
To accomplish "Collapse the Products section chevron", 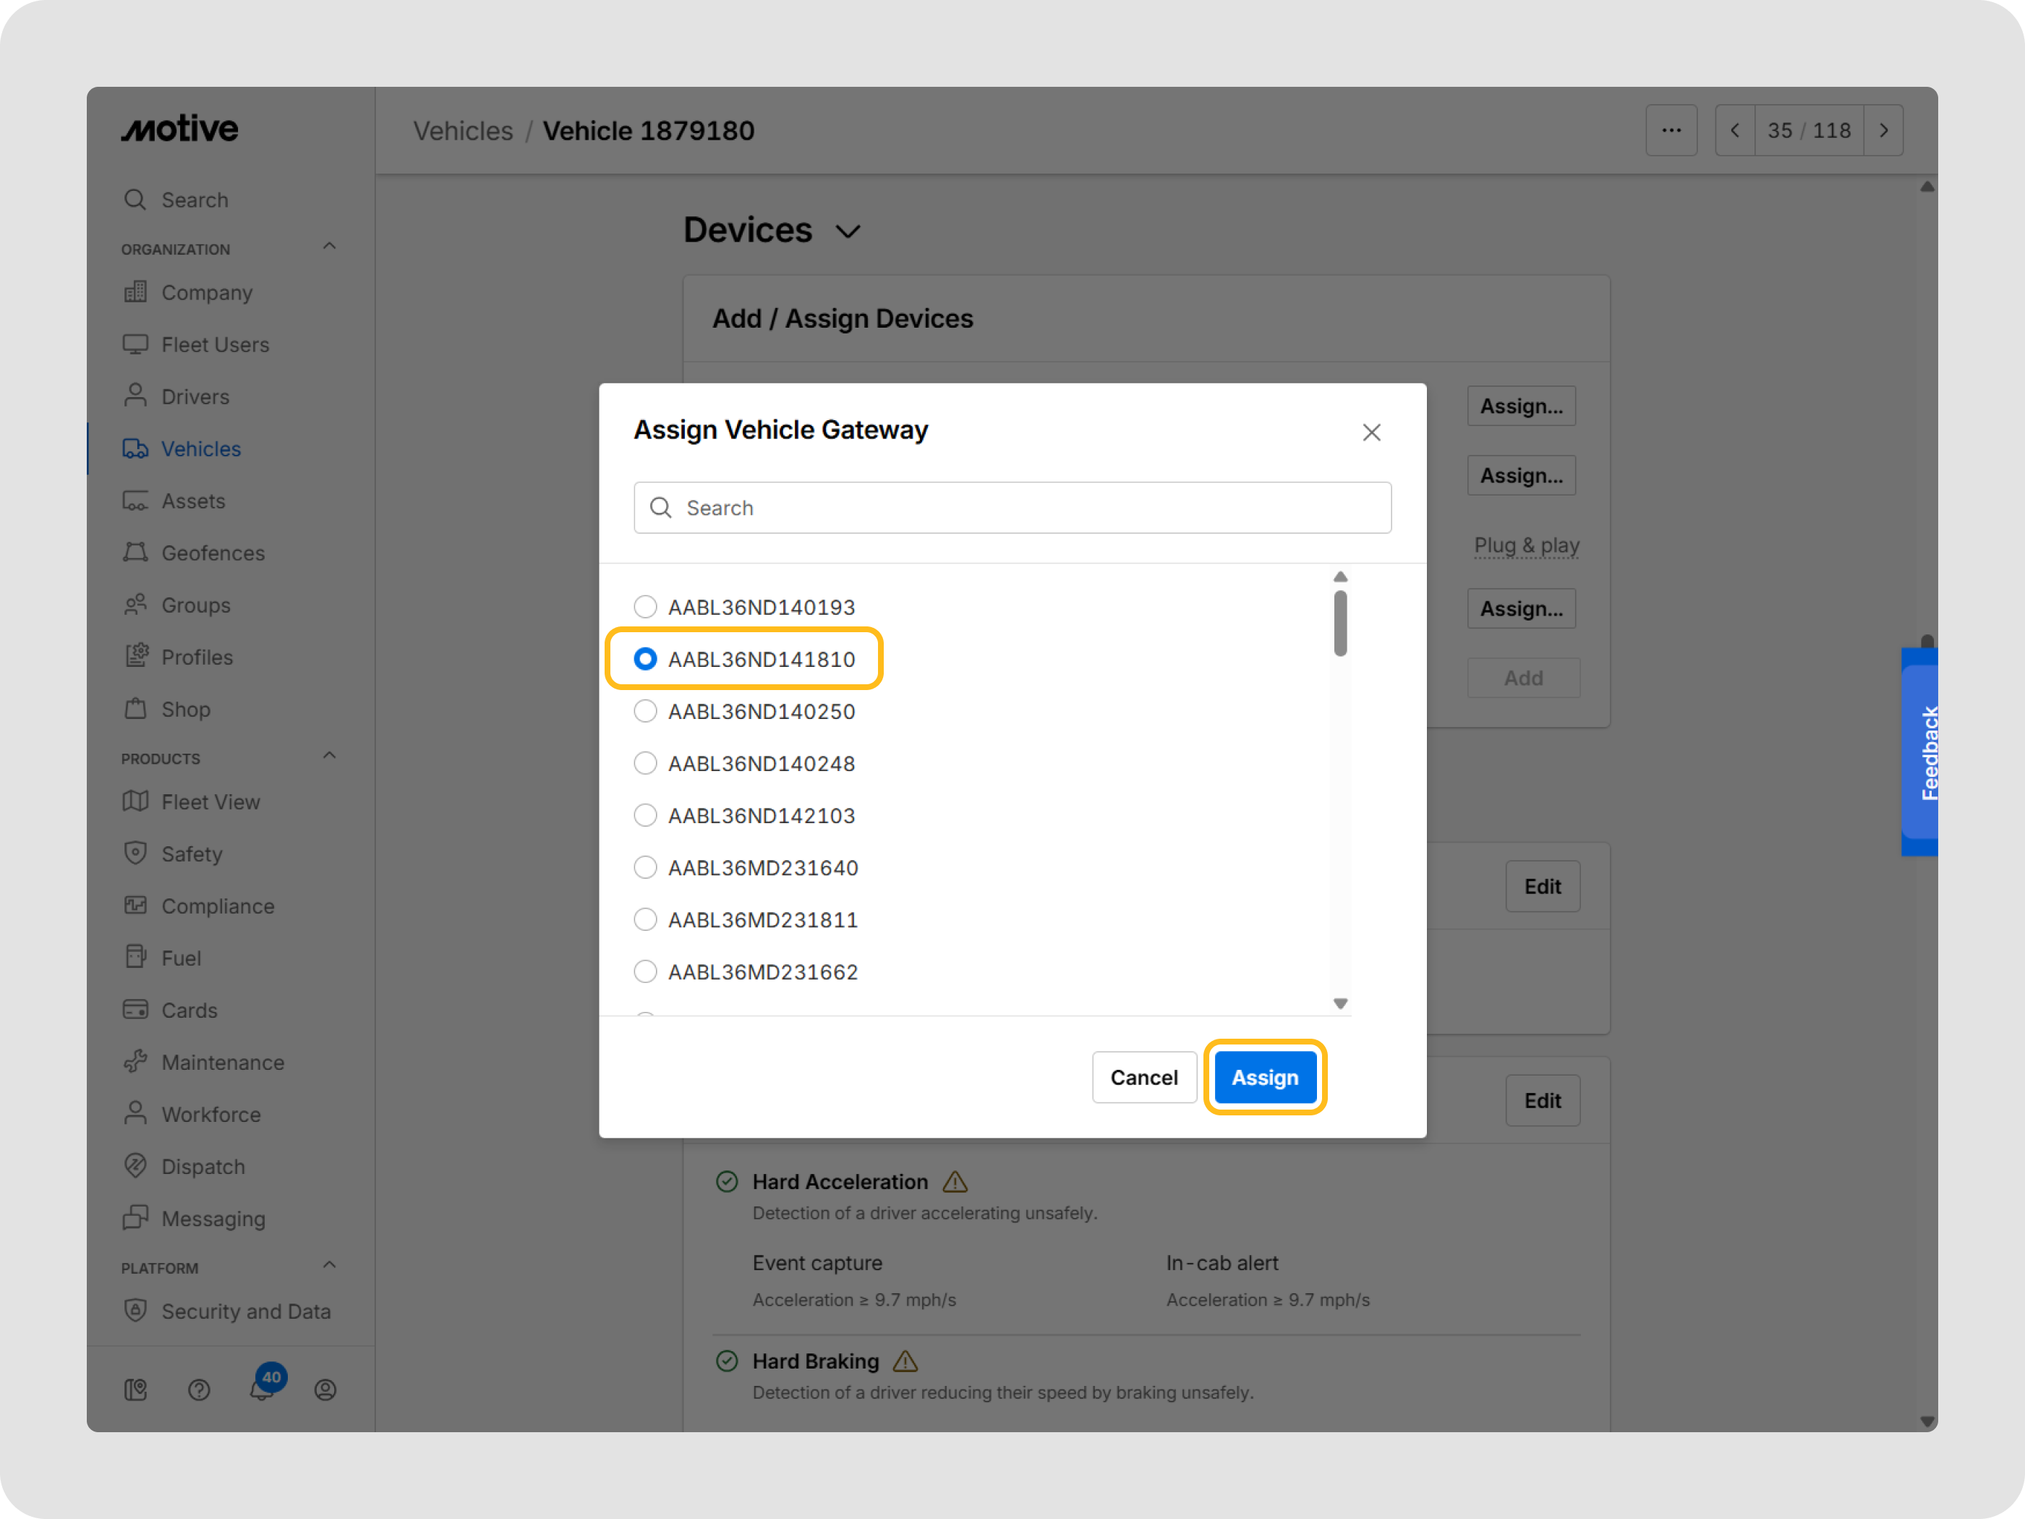I will point(330,755).
